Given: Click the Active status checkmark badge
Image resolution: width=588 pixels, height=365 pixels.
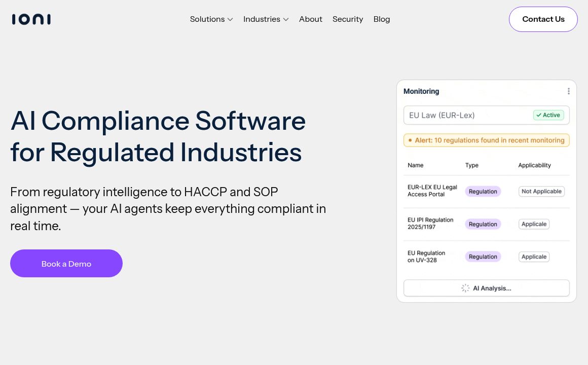Looking at the screenshot, I should click(548, 115).
